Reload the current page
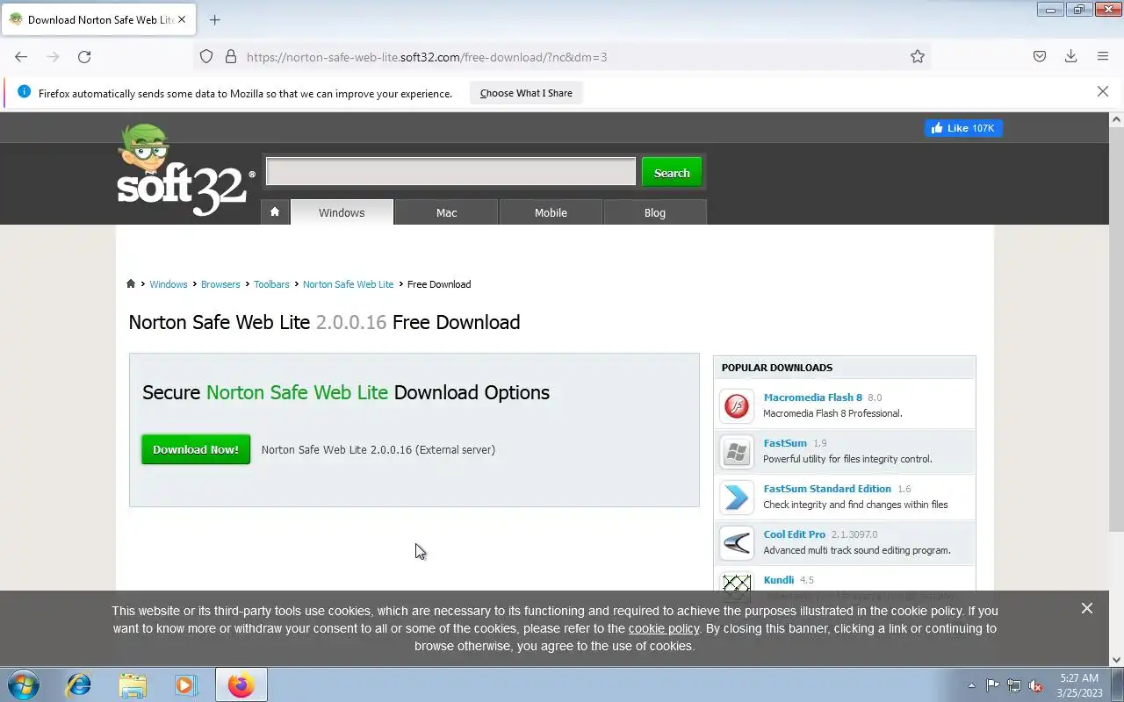 coord(84,56)
